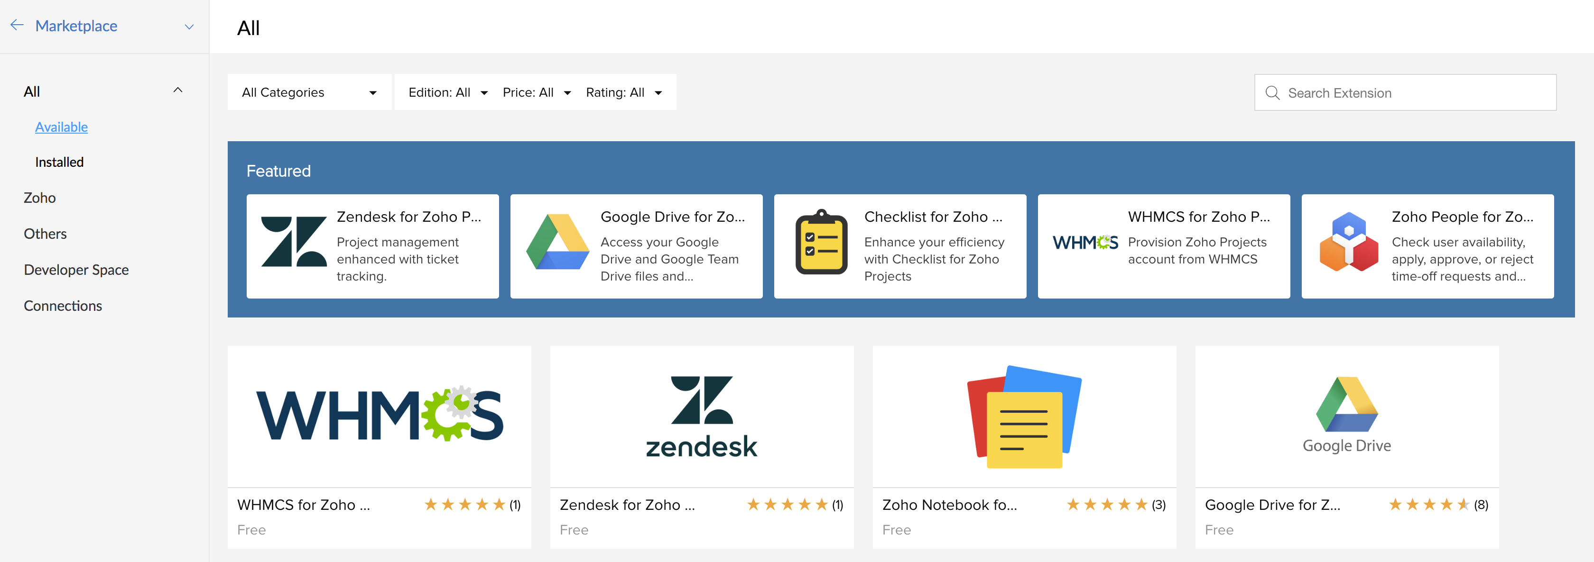This screenshot has height=562, width=1594.
Task: Open featured Google Drive for Zo... title
Action: click(x=673, y=217)
